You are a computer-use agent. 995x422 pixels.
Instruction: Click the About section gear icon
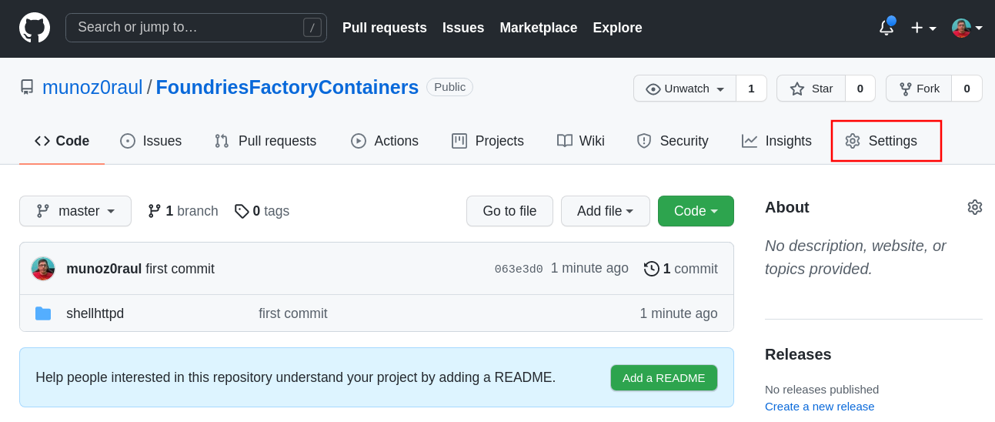tap(974, 207)
